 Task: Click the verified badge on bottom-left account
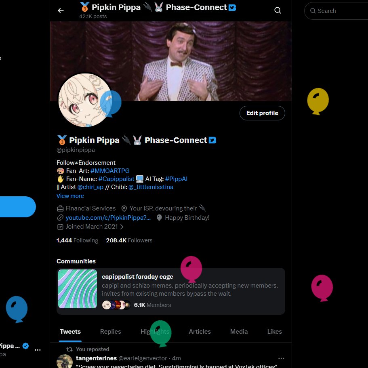coord(25,346)
